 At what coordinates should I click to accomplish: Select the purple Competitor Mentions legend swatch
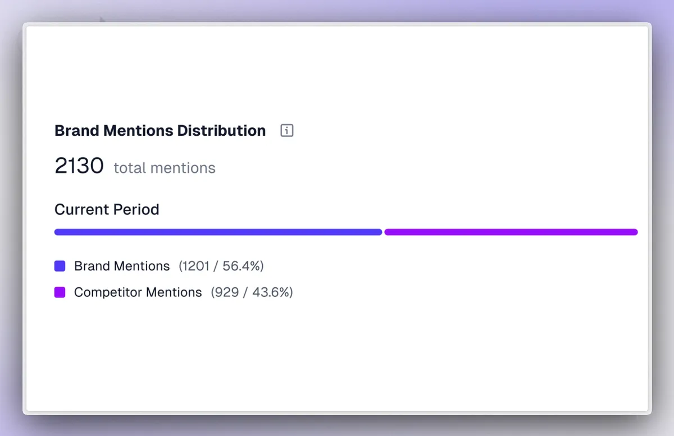pos(60,292)
